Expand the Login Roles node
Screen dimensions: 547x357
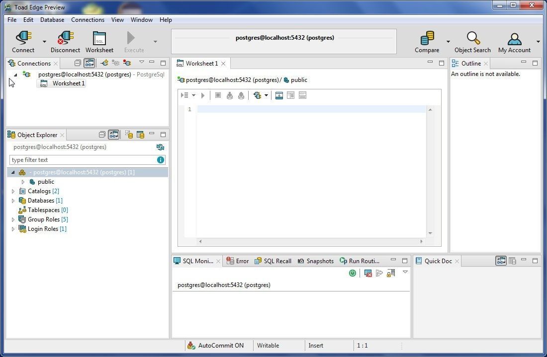[13, 229]
